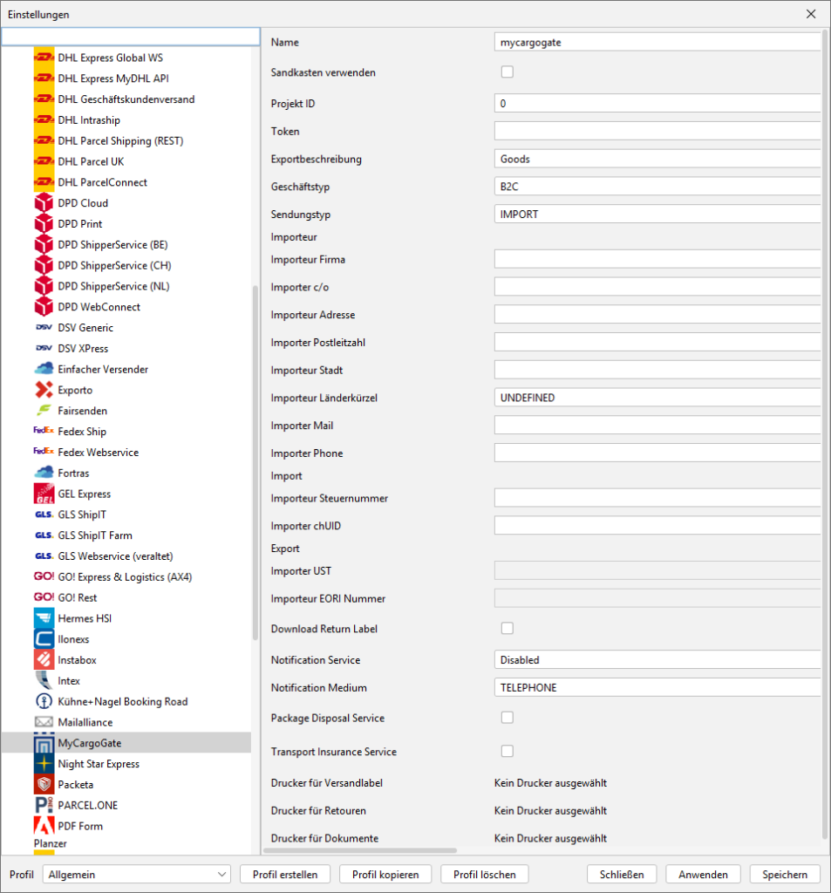Toggle the Download Return Label checkbox
The height and width of the screenshot is (893, 831).
pyautogui.click(x=507, y=628)
